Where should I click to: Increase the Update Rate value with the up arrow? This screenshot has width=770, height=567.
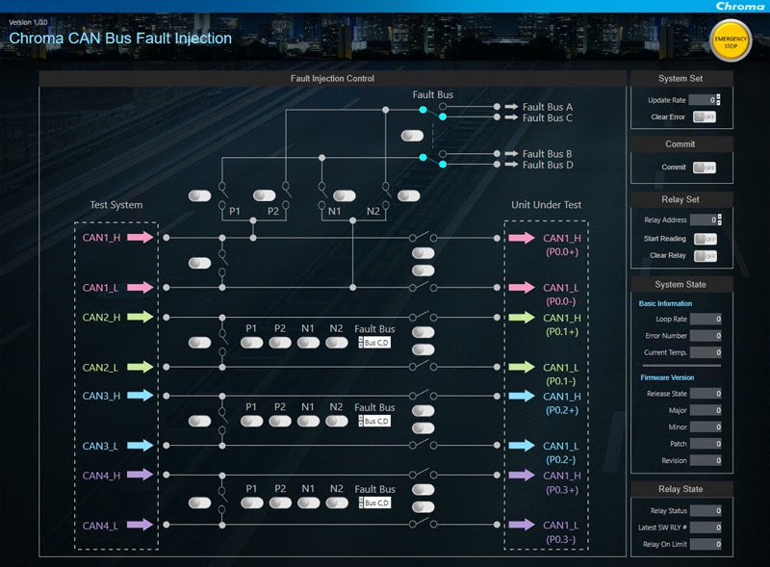pos(718,96)
